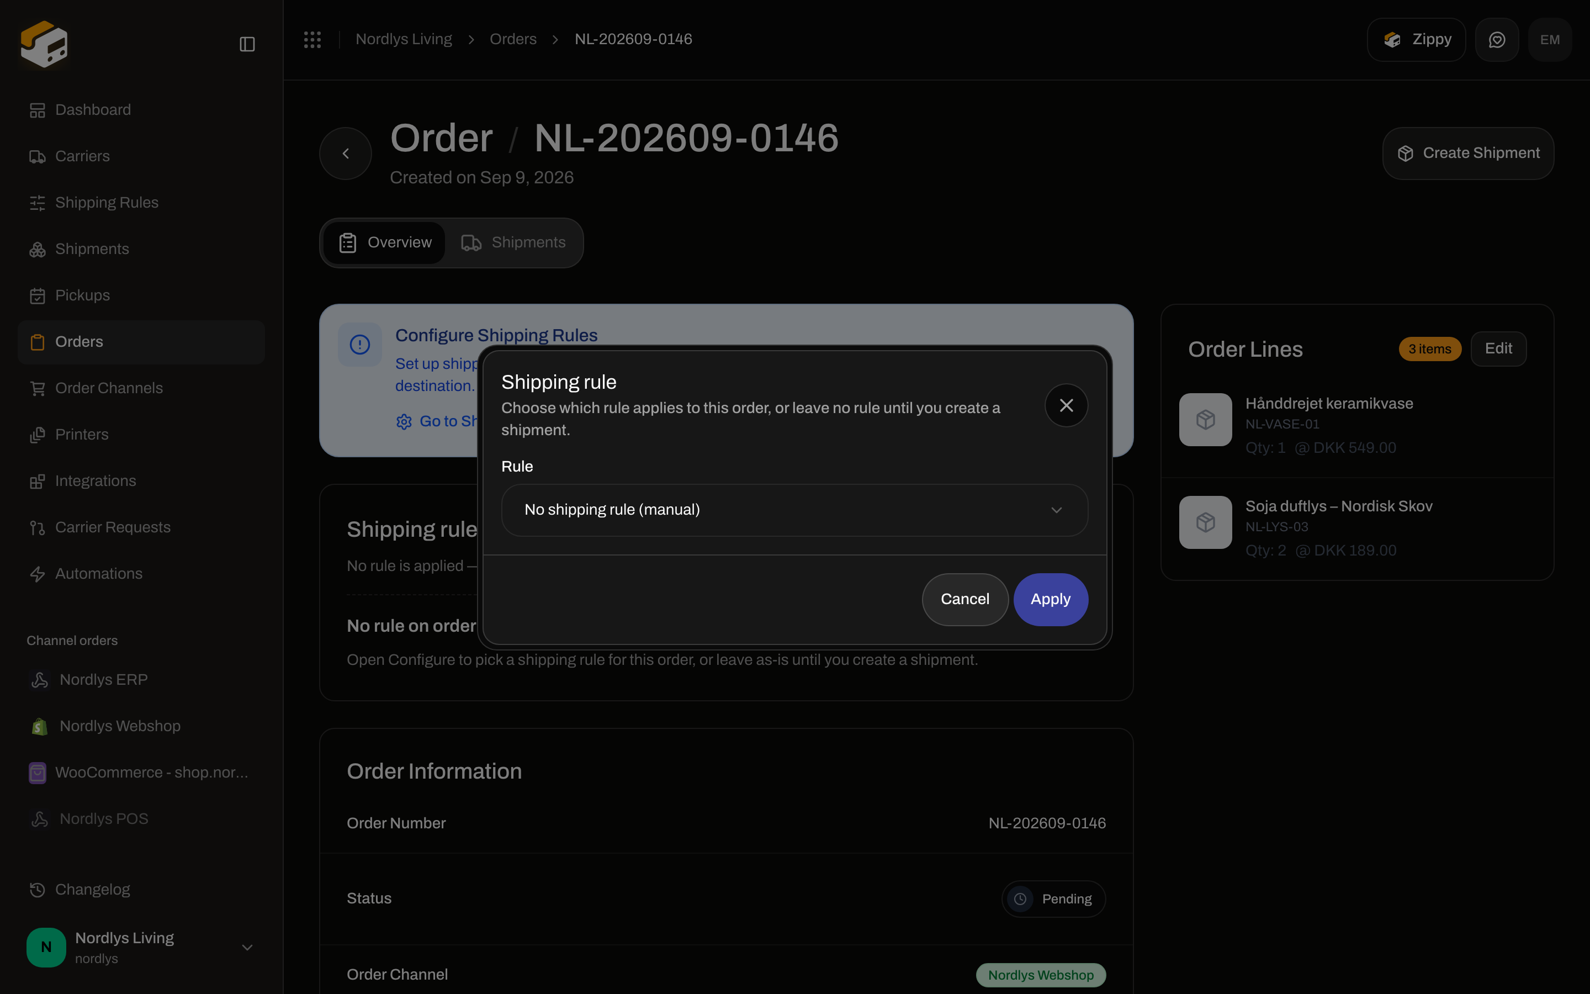Open Pickups in the sidebar

(141, 295)
